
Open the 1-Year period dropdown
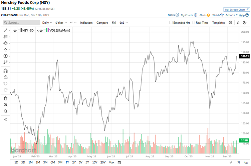pyautogui.click(x=61, y=23)
